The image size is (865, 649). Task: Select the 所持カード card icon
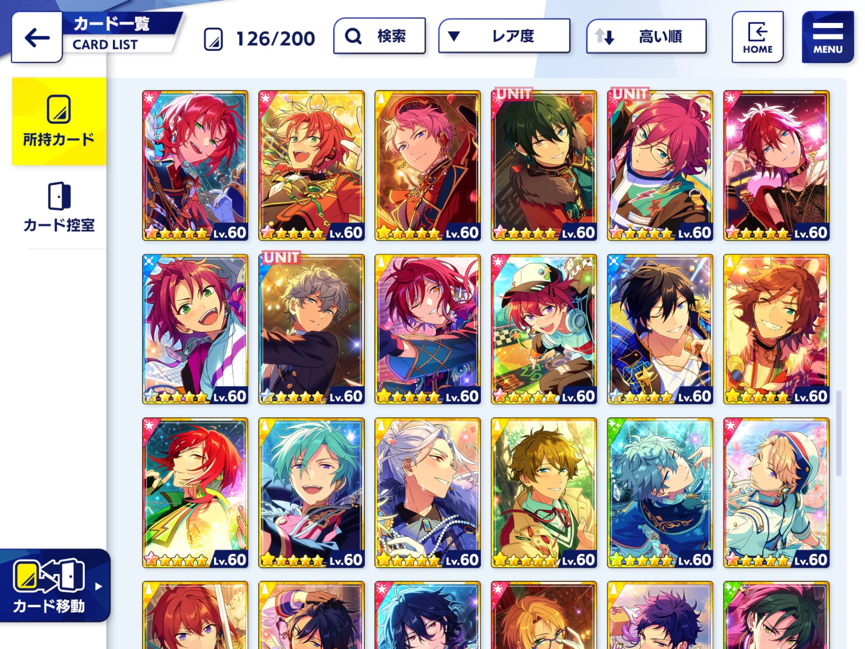coord(59,109)
